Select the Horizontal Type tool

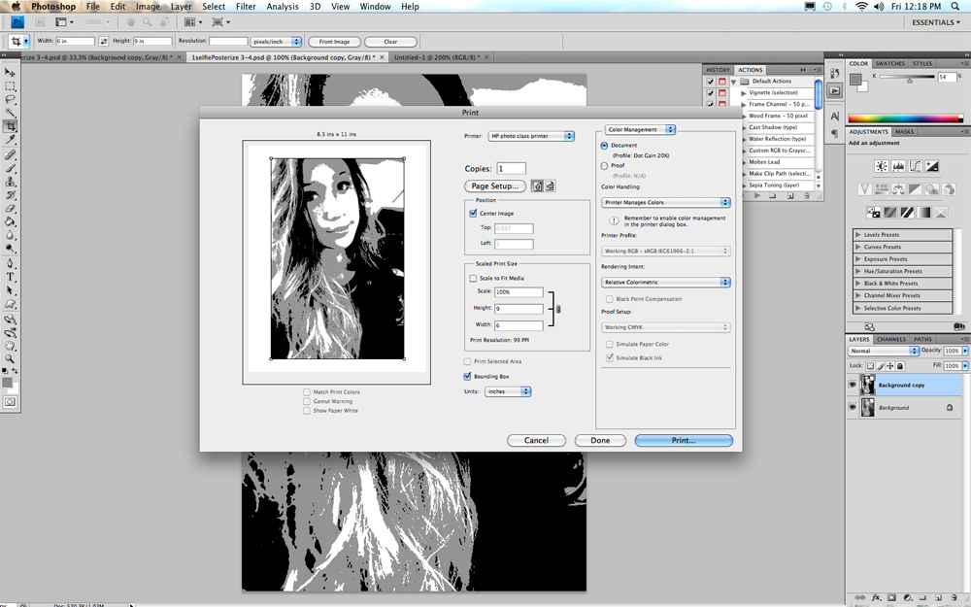coord(10,277)
